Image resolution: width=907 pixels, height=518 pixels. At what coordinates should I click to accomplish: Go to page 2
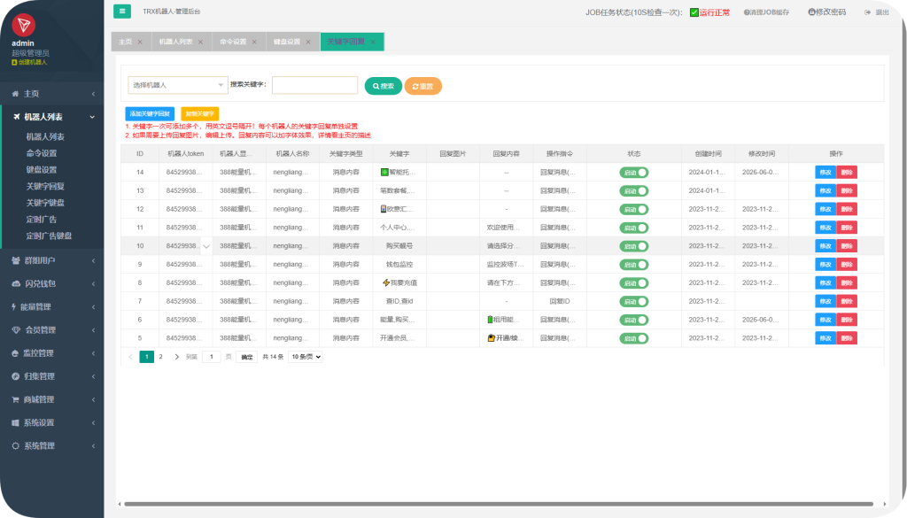click(x=161, y=357)
